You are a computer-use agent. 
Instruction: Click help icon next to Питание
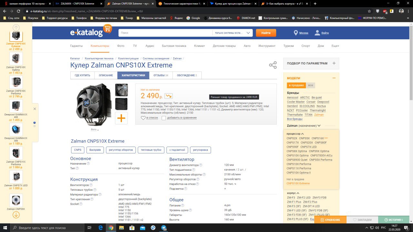tap(183, 206)
